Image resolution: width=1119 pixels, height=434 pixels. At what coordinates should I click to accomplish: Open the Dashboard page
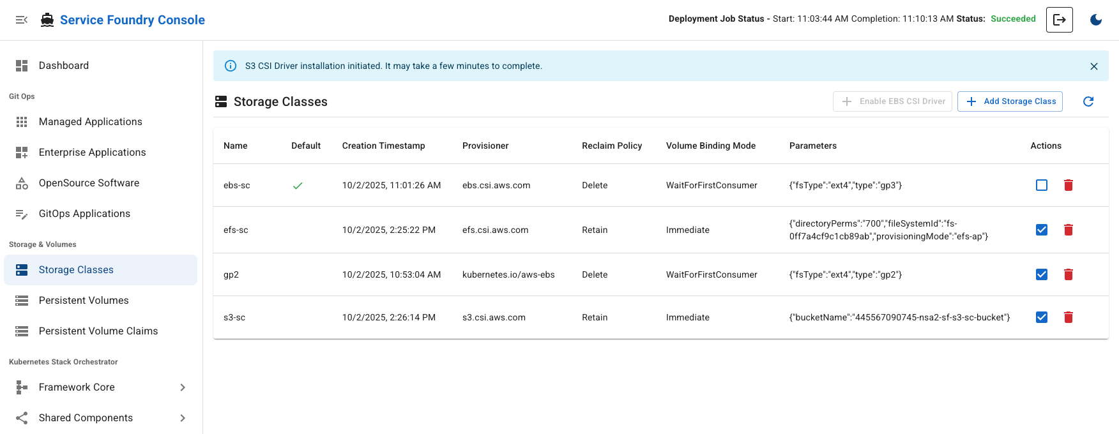pyautogui.click(x=63, y=66)
